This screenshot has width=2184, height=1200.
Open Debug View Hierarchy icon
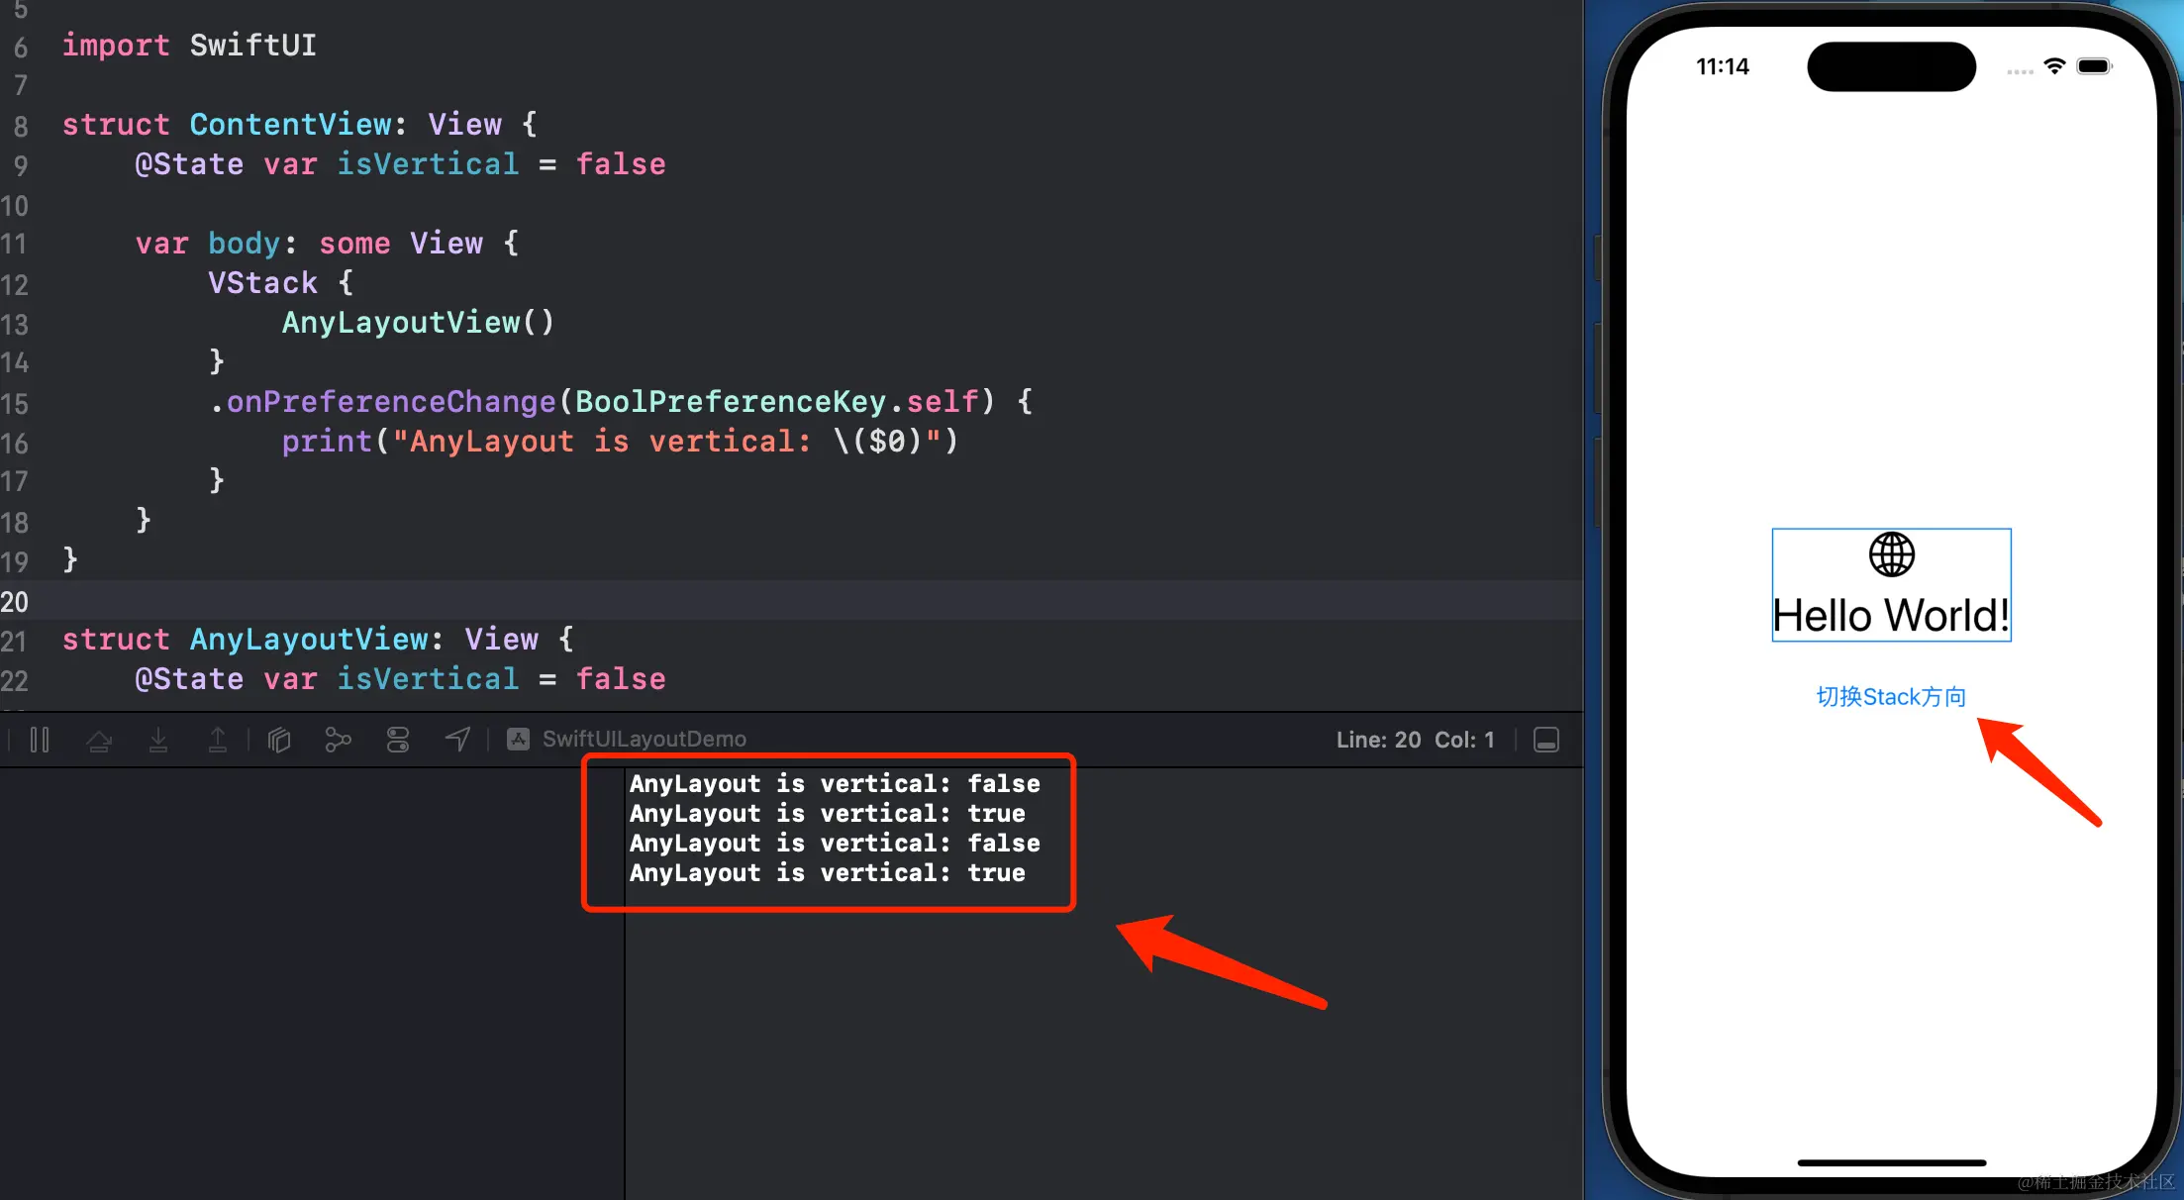tap(279, 740)
